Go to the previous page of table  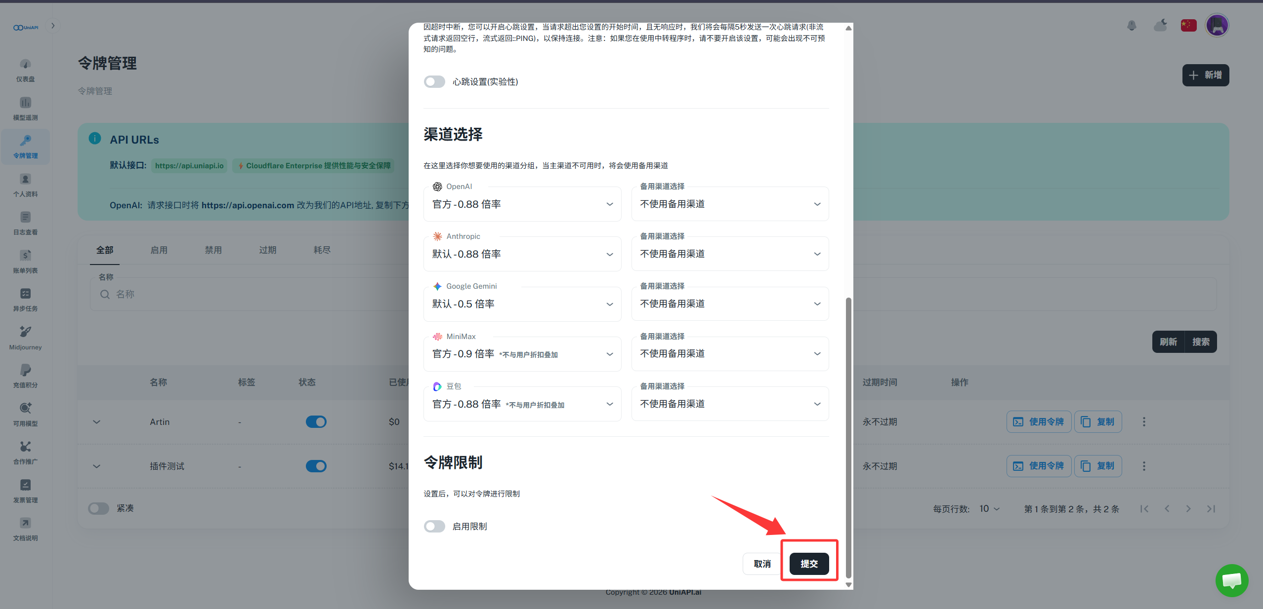tap(1167, 509)
